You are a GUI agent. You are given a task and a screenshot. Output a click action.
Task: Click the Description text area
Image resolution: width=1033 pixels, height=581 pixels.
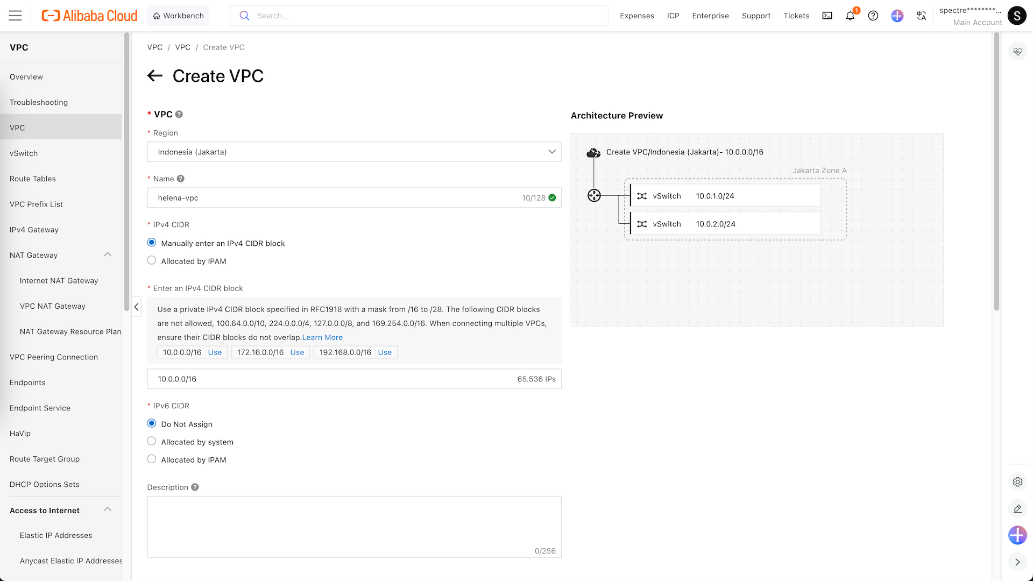point(354,526)
